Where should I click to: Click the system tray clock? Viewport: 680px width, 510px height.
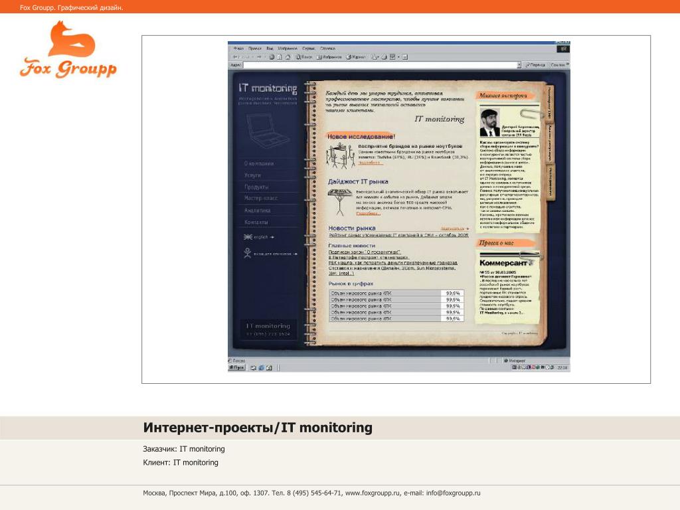[562, 368]
